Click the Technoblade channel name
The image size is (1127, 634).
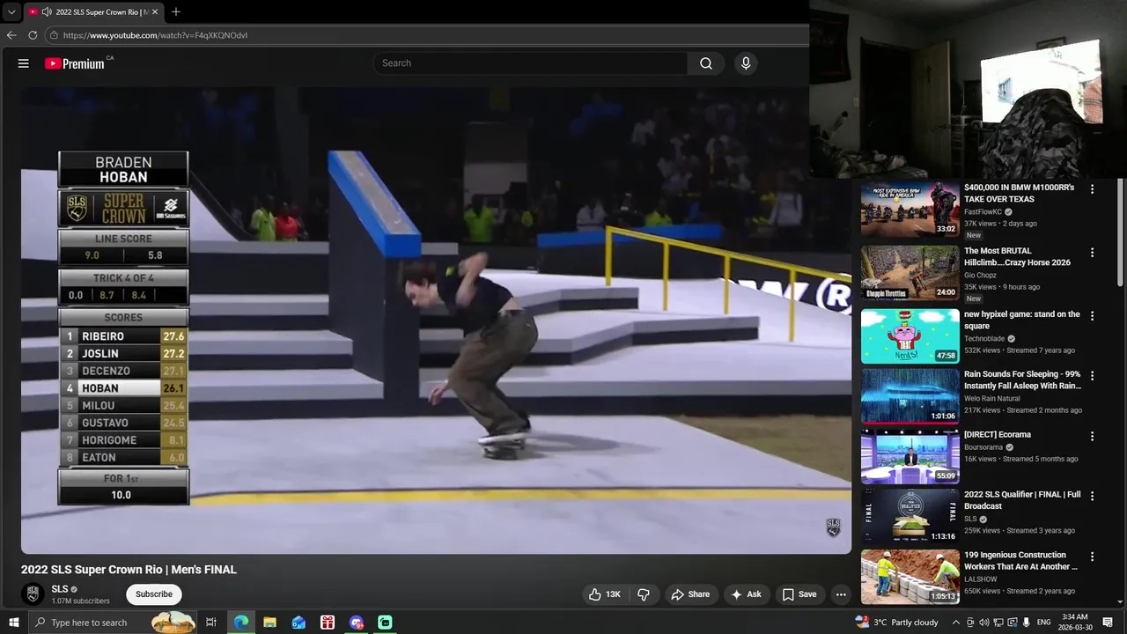point(985,339)
